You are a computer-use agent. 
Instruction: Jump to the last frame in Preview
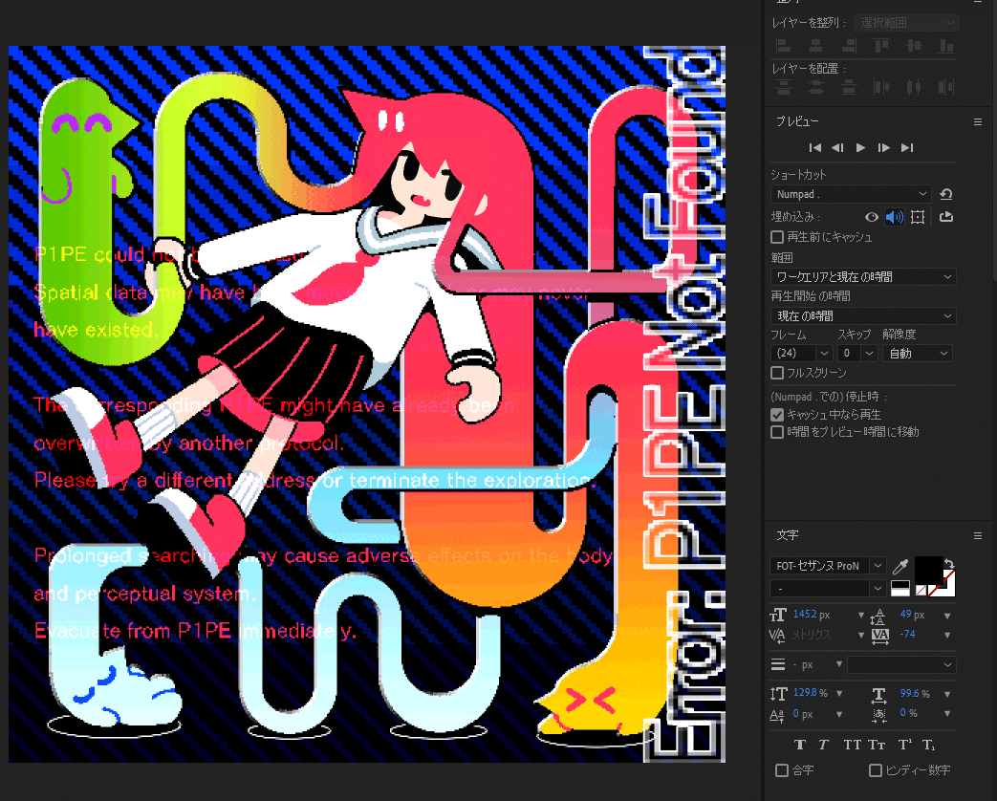click(x=906, y=147)
